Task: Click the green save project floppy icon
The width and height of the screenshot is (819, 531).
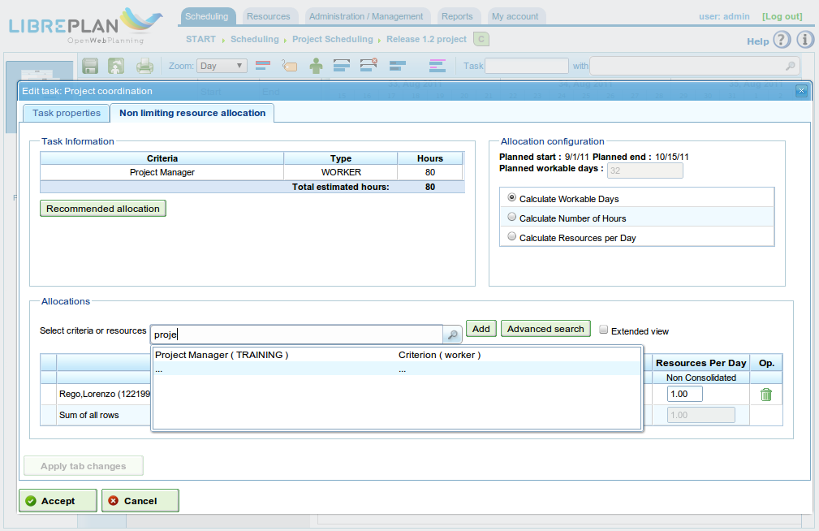Action: (x=90, y=66)
